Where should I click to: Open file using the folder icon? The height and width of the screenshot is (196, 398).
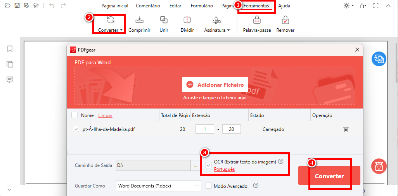[x=8, y=5]
